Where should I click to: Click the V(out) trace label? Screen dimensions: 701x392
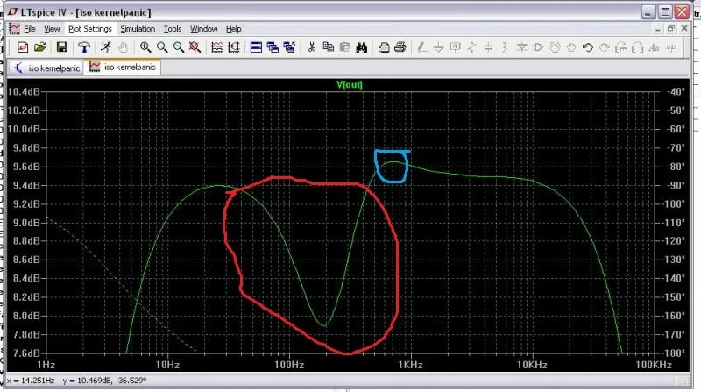coord(350,85)
